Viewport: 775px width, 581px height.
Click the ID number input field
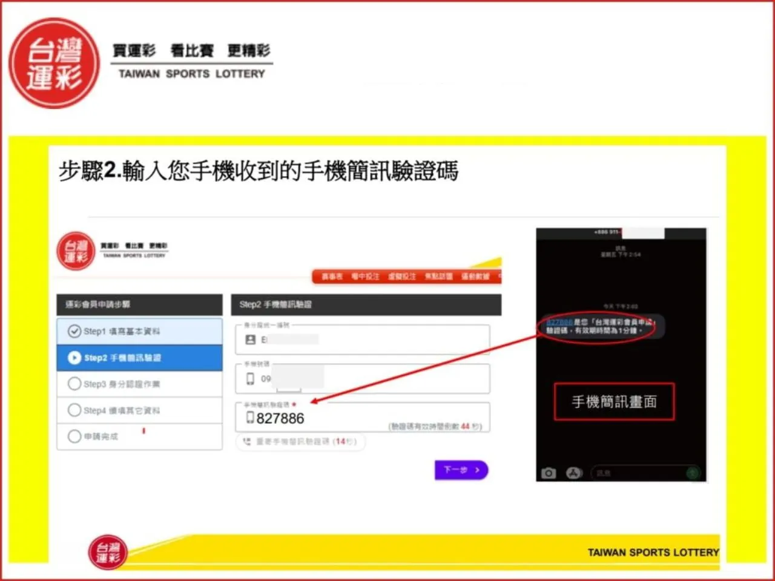point(362,340)
